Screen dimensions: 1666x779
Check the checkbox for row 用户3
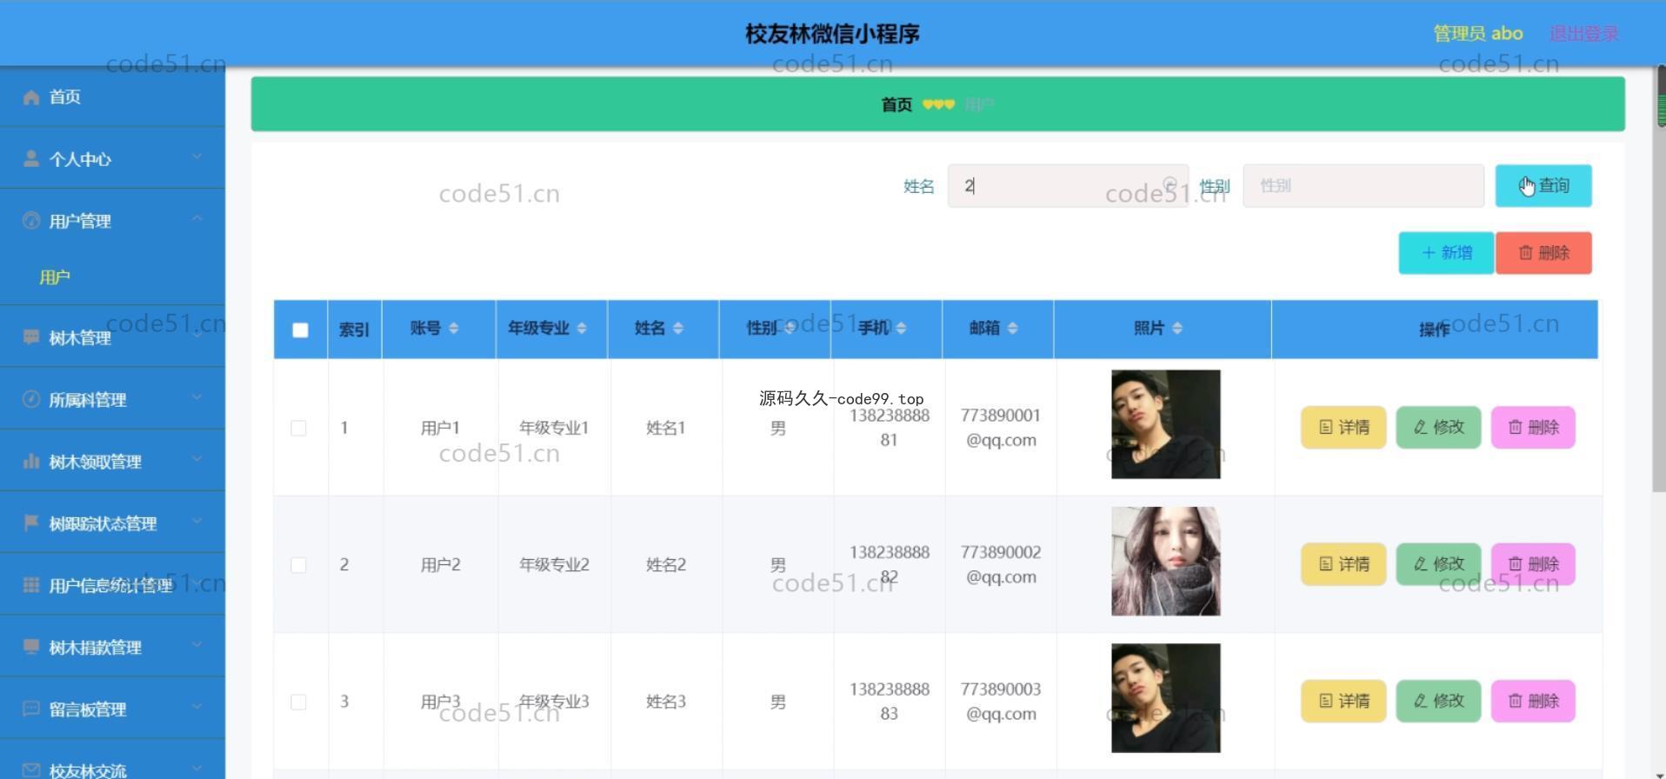click(x=298, y=702)
